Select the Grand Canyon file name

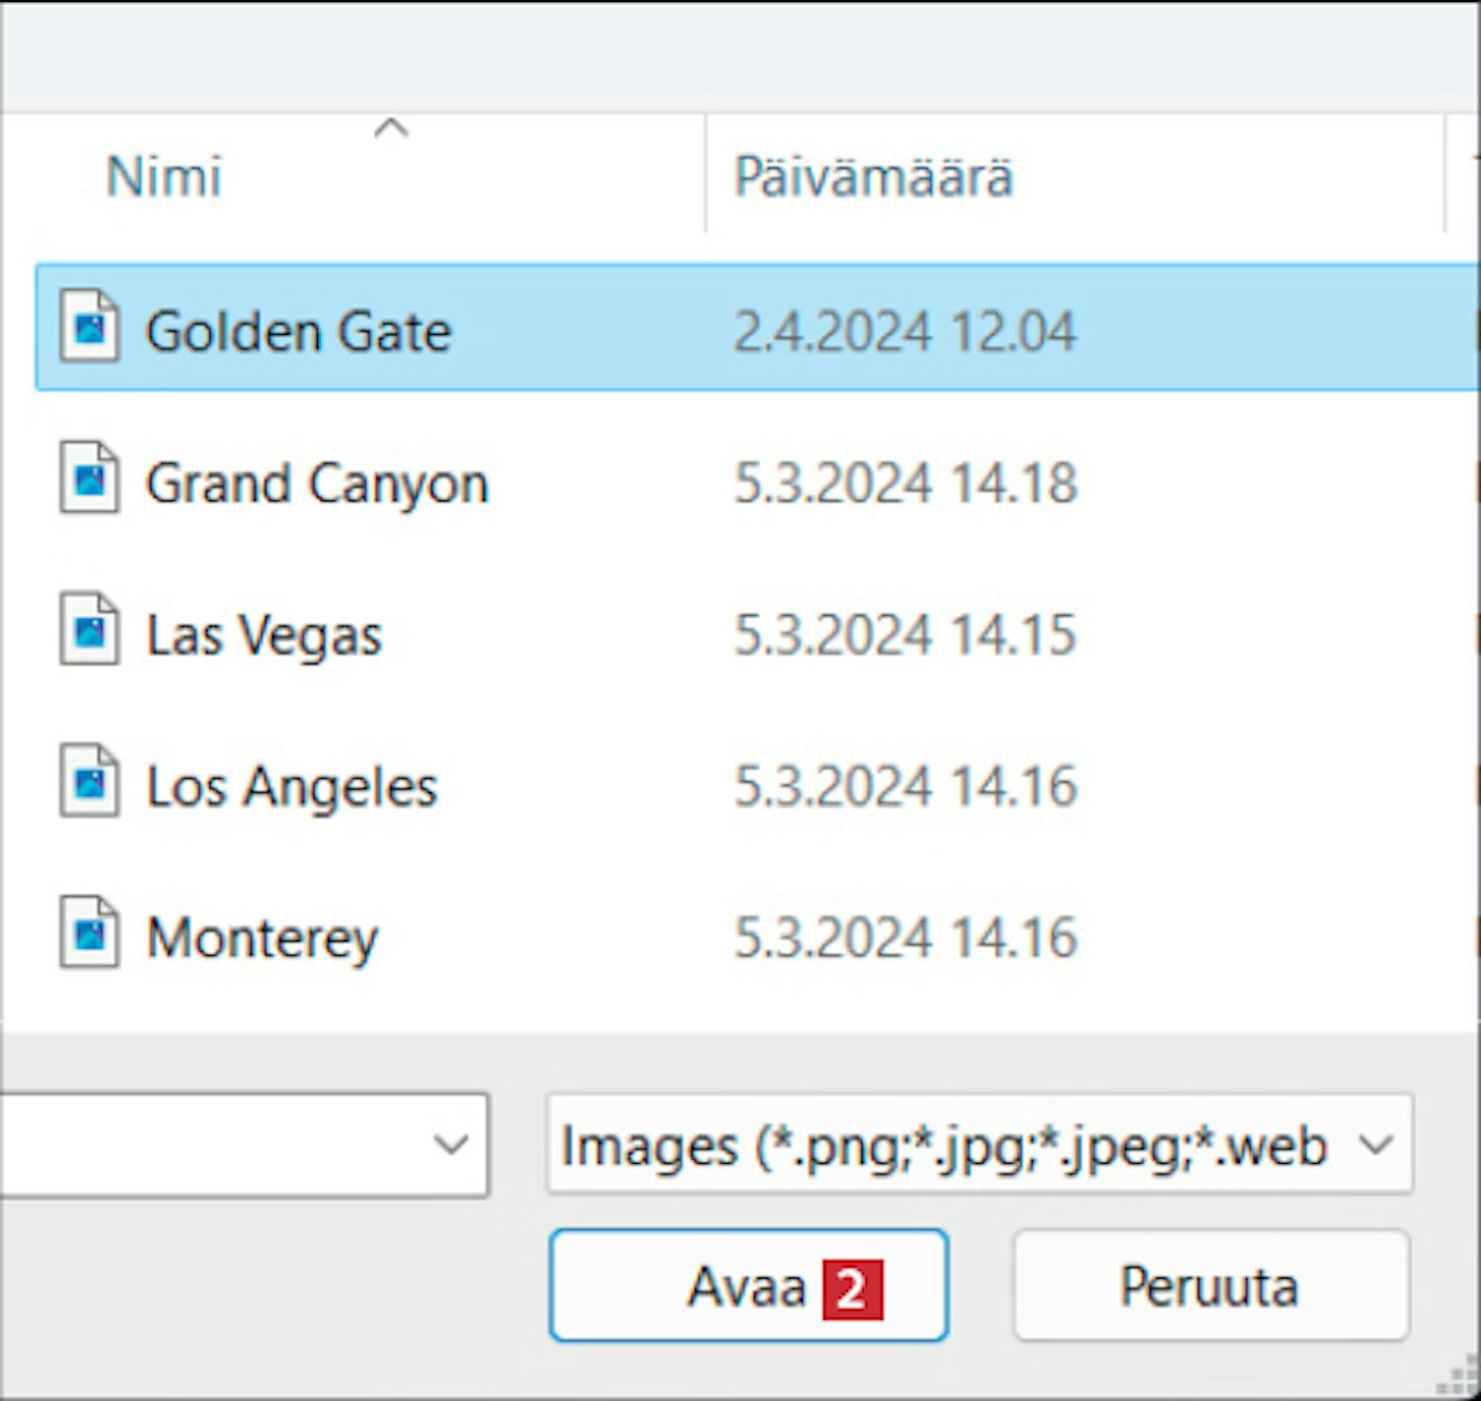pyautogui.click(x=317, y=484)
